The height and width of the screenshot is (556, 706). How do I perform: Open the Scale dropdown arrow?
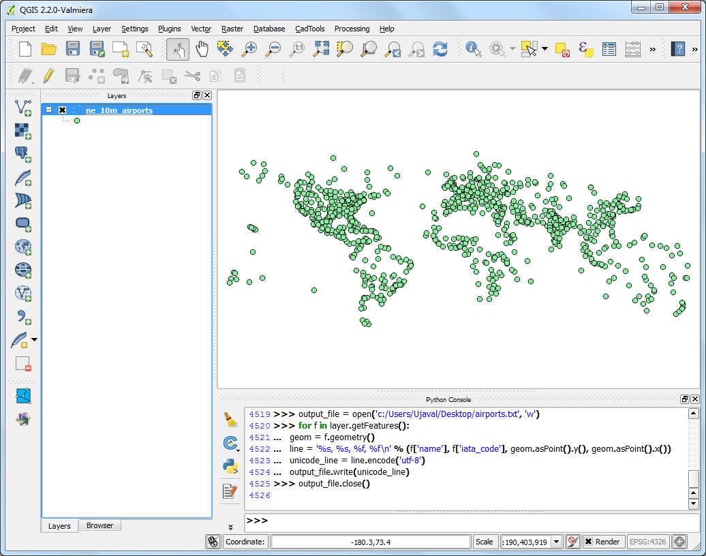pos(557,542)
